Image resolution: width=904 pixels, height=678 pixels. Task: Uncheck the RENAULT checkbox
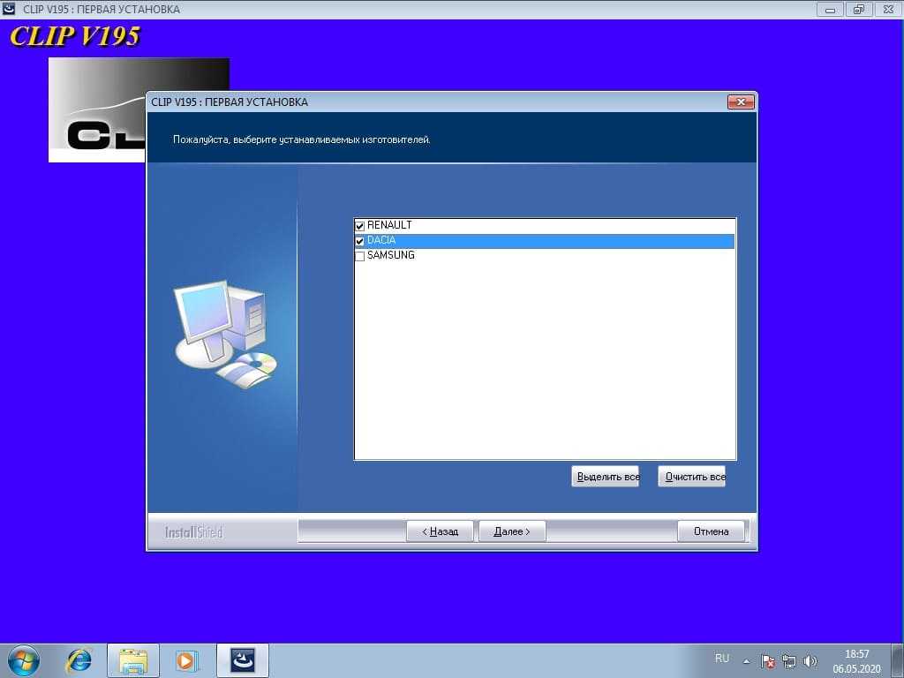pyautogui.click(x=359, y=226)
